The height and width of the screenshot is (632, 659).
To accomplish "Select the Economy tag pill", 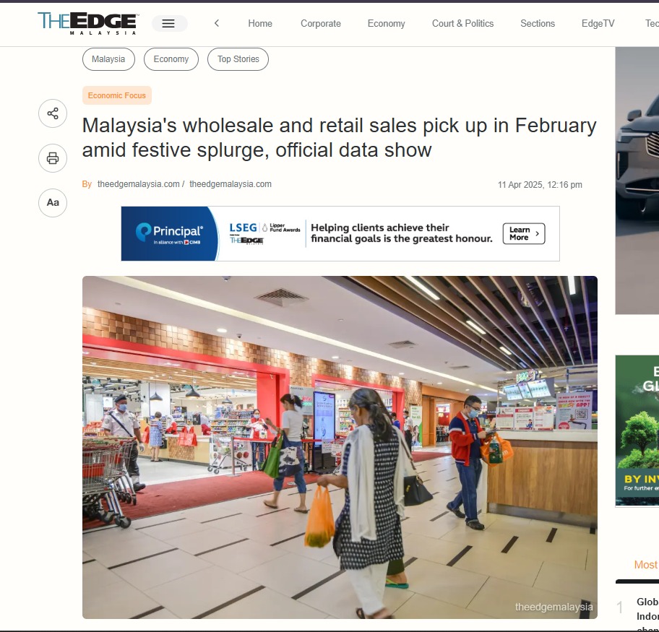I will (x=171, y=59).
